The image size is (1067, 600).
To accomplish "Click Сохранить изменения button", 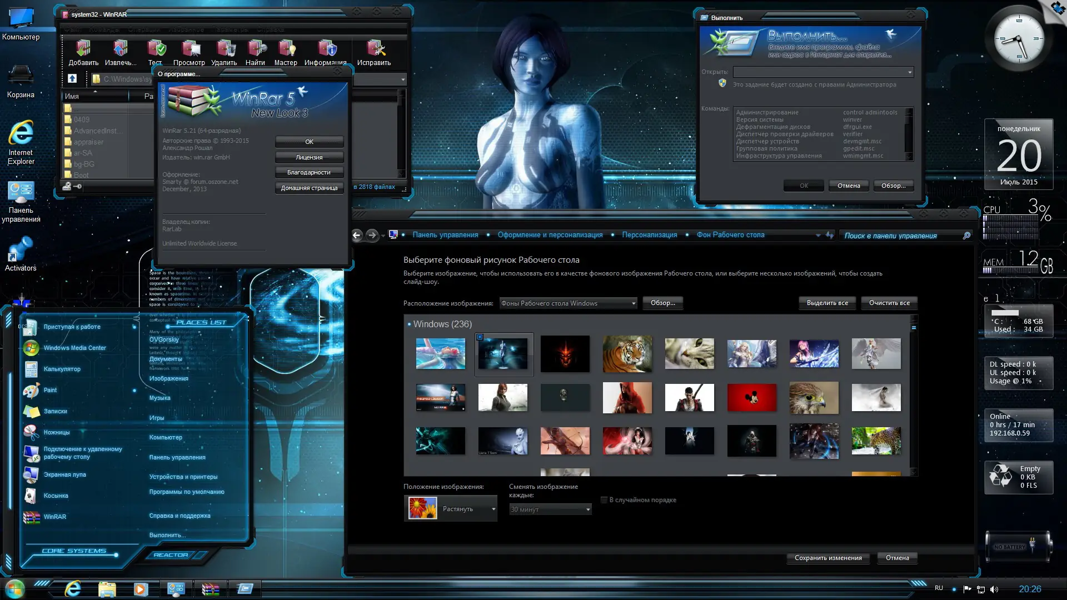I will click(827, 558).
